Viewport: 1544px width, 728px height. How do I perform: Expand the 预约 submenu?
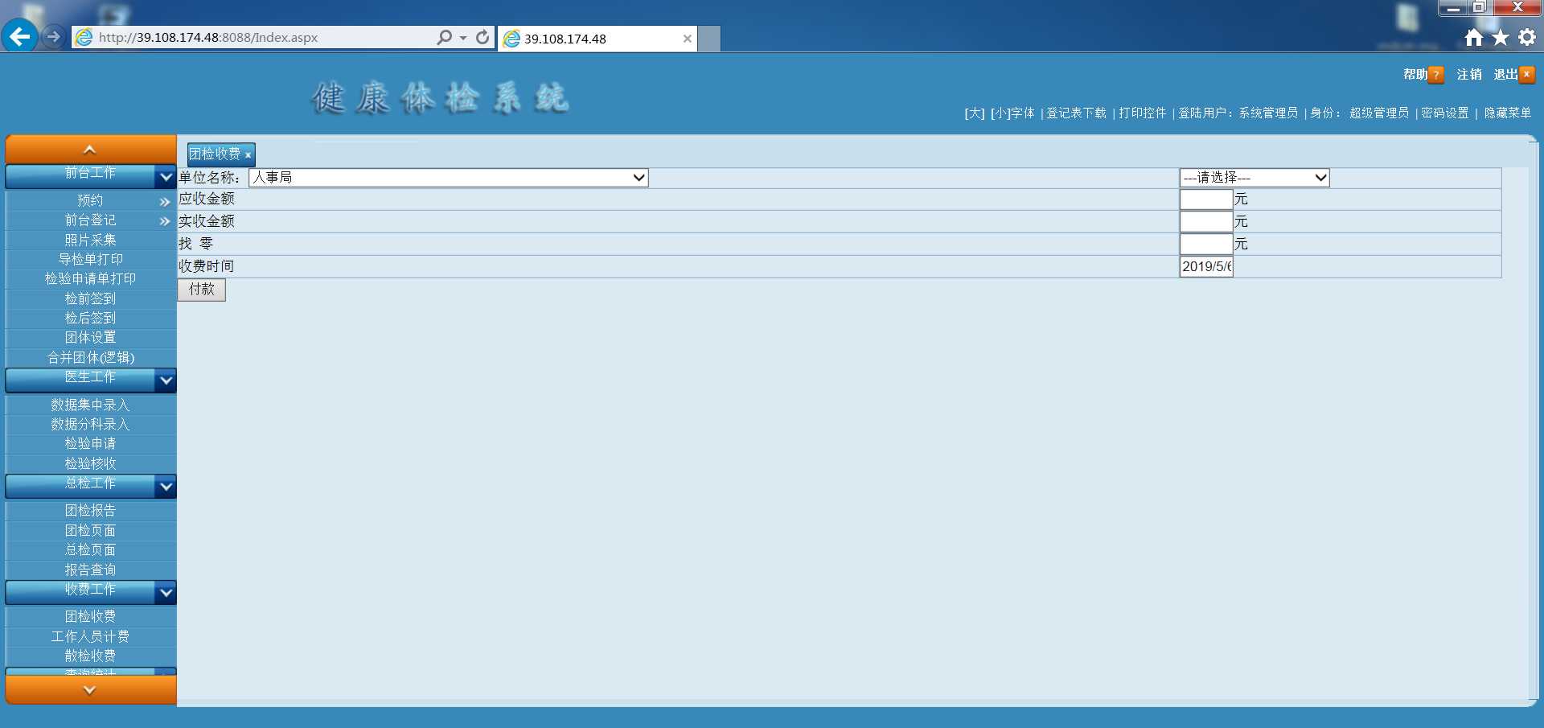pyautogui.click(x=165, y=202)
